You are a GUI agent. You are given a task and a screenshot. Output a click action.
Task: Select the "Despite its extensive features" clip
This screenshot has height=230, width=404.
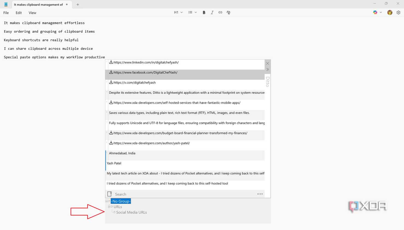(x=185, y=95)
